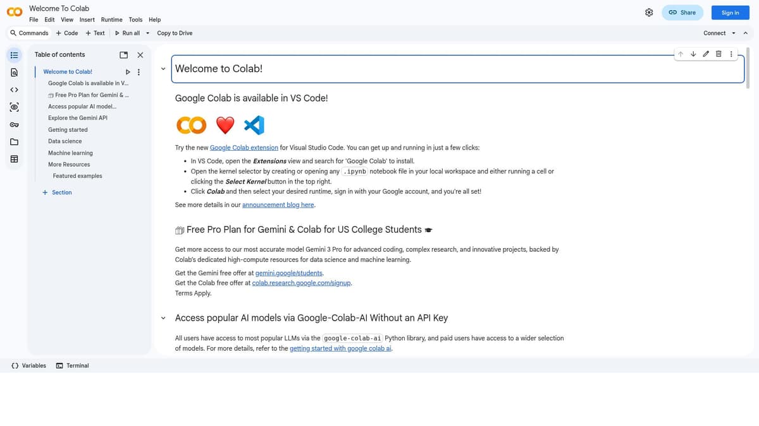
Task: Open the Data explorer table icon
Action: (x=14, y=159)
